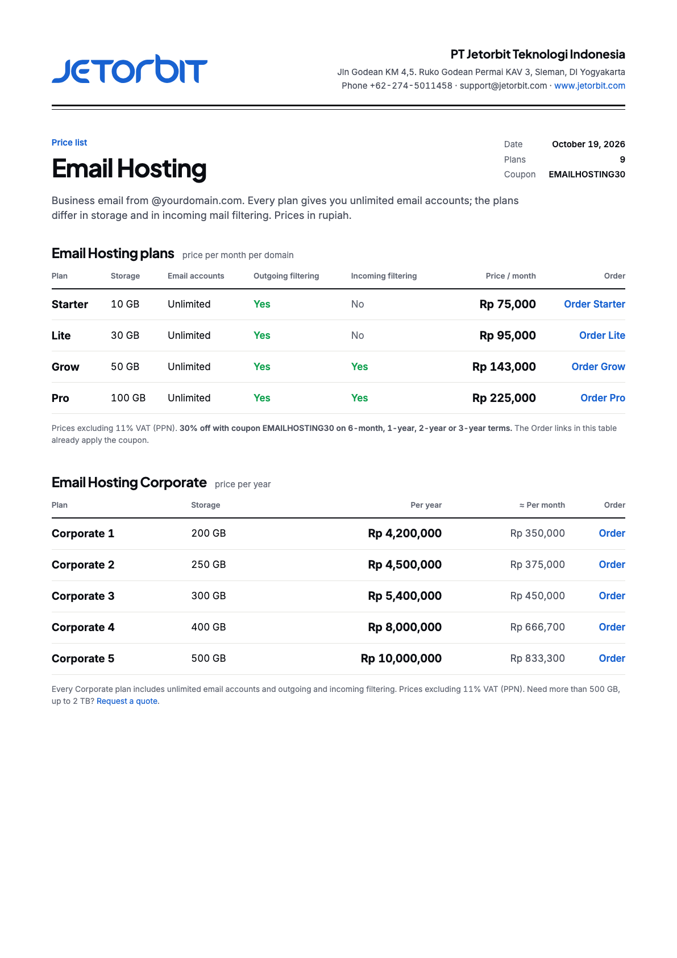Click the 50 GB storage cell
Image resolution: width=677 pixels, height=958 pixels.
(x=125, y=367)
